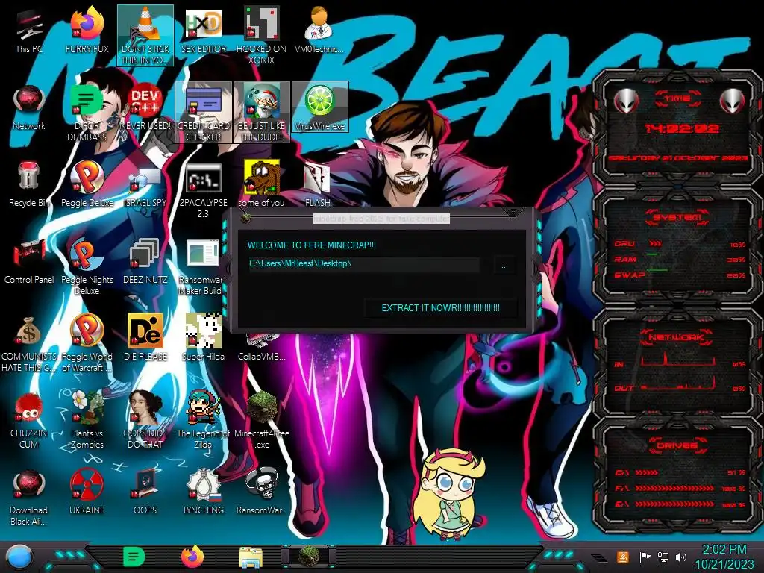Open the Recycle Bin

(29, 185)
